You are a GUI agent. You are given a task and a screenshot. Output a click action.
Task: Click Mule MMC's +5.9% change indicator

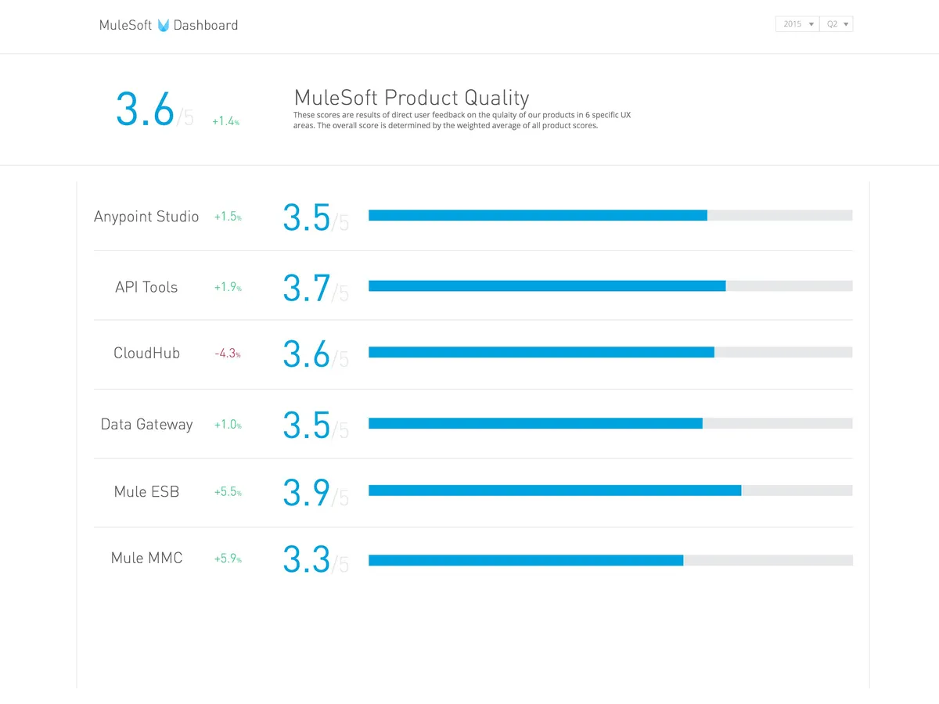coord(227,559)
